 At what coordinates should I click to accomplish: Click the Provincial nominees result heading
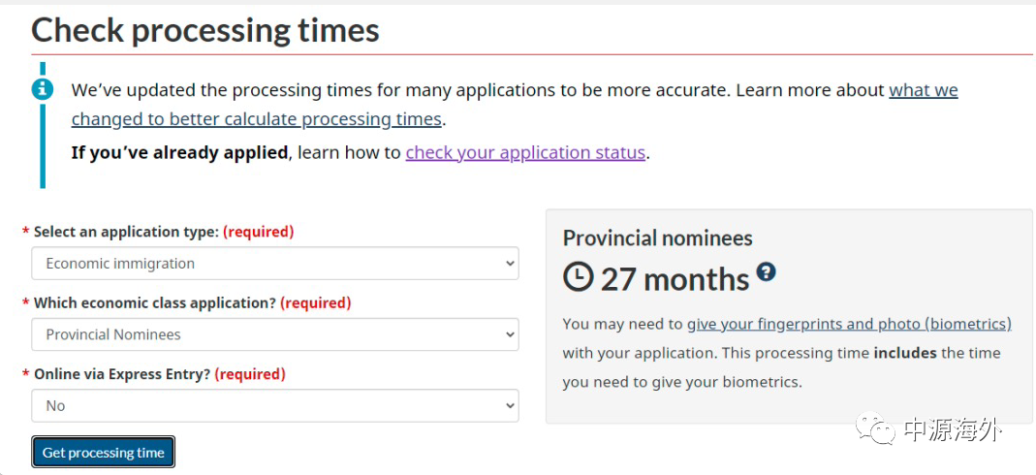point(657,237)
